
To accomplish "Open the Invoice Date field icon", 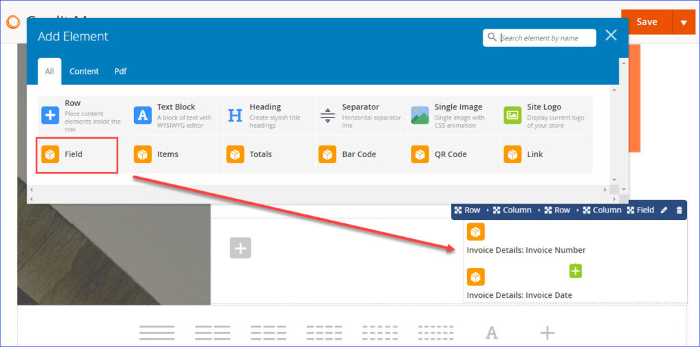I will tap(476, 277).
